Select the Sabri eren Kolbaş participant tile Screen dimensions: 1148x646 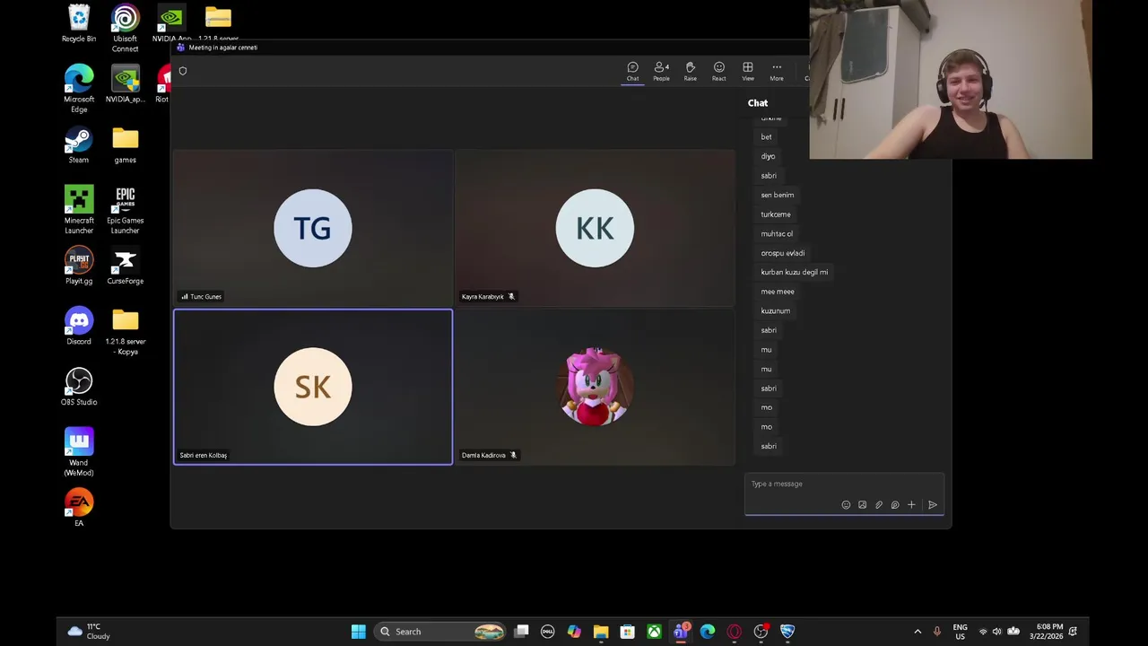point(313,387)
